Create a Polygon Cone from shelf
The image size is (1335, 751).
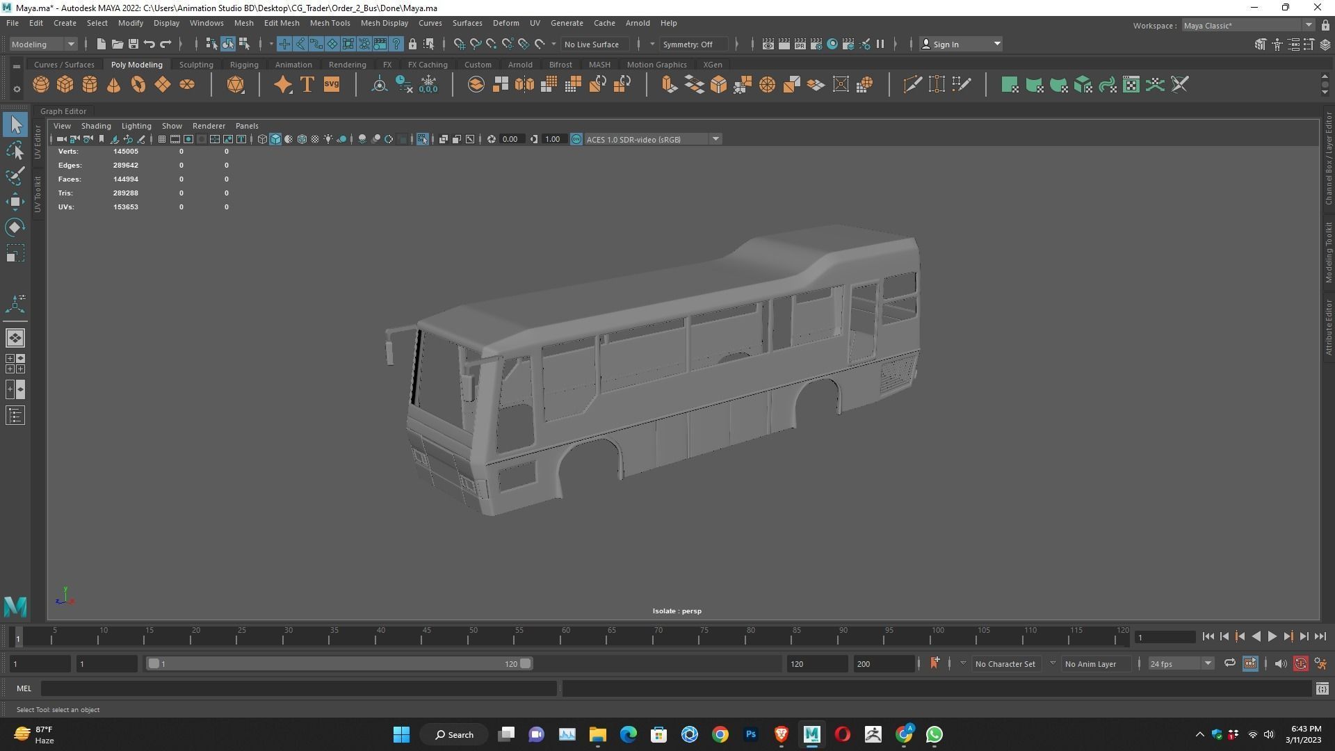[x=113, y=85]
